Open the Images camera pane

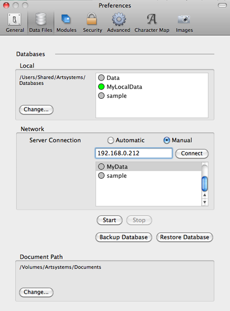pos(184,23)
